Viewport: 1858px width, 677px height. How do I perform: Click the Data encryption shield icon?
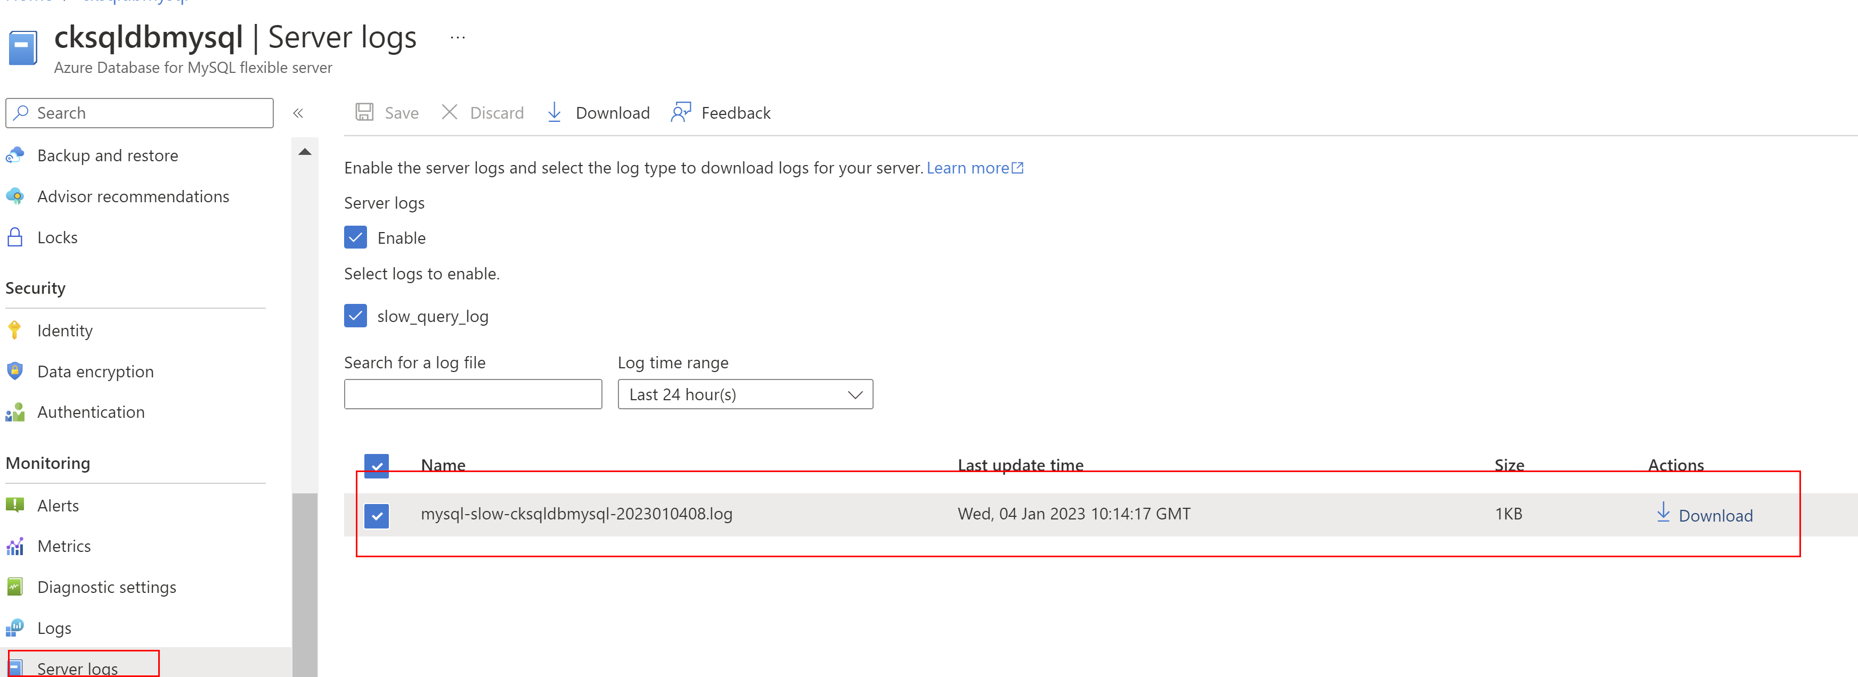[x=15, y=371]
